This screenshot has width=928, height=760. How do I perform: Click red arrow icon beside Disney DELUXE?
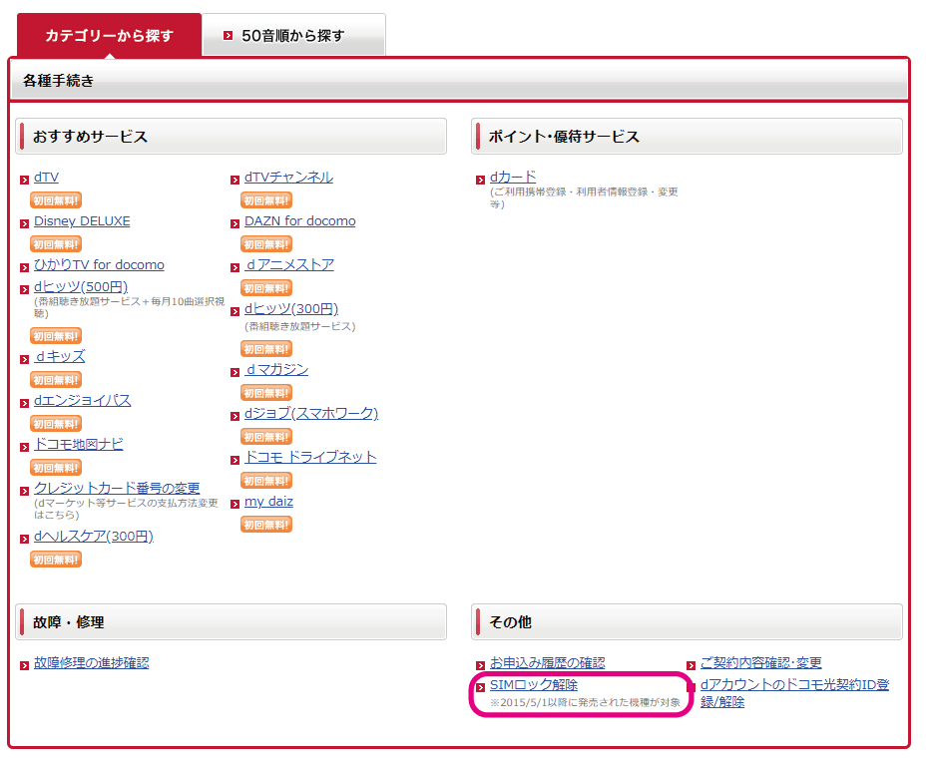coord(24,223)
